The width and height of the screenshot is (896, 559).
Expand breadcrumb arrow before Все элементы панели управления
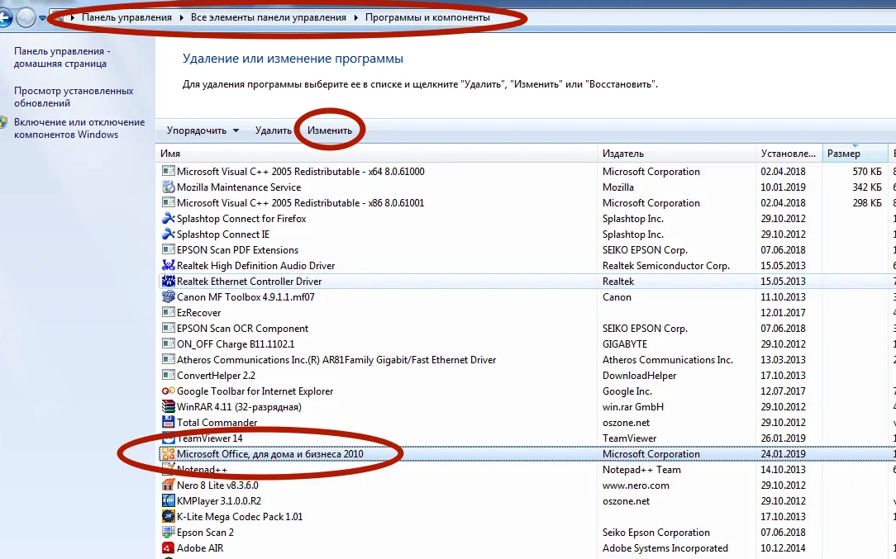coord(182,17)
